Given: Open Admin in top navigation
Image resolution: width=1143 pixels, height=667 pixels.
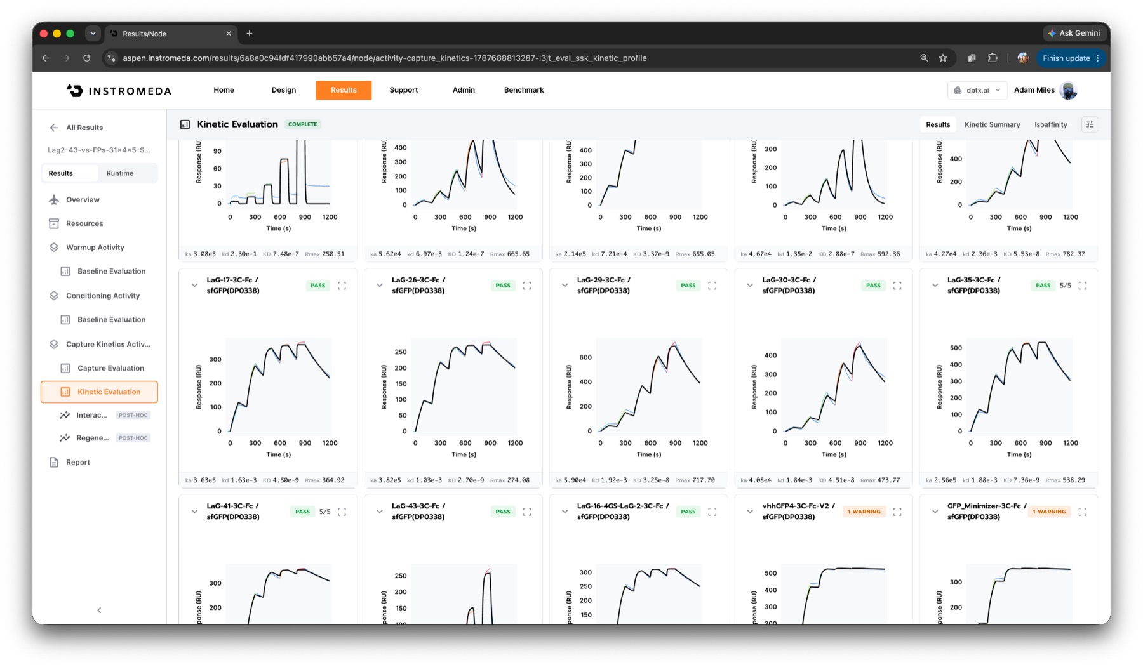Looking at the screenshot, I should (464, 90).
